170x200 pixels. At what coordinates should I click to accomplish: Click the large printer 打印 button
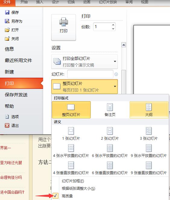(64, 27)
